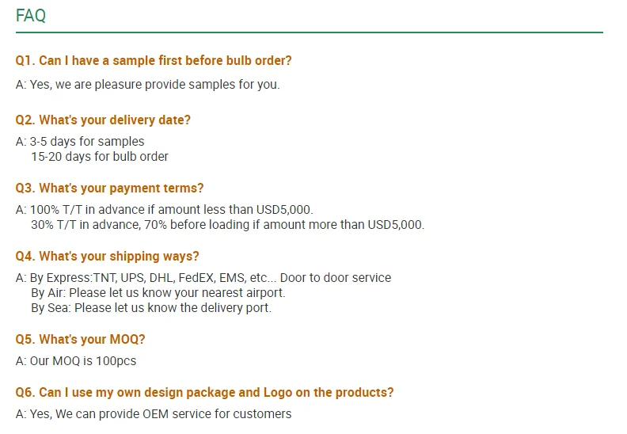
Task: Click the answer about providing samples
Action: coord(147,84)
